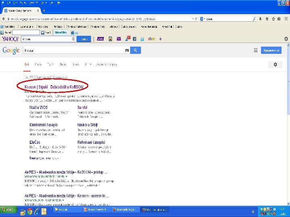Open the 'Naši u WOS' sitelink
The width and height of the screenshot is (290, 217).
[39, 107]
